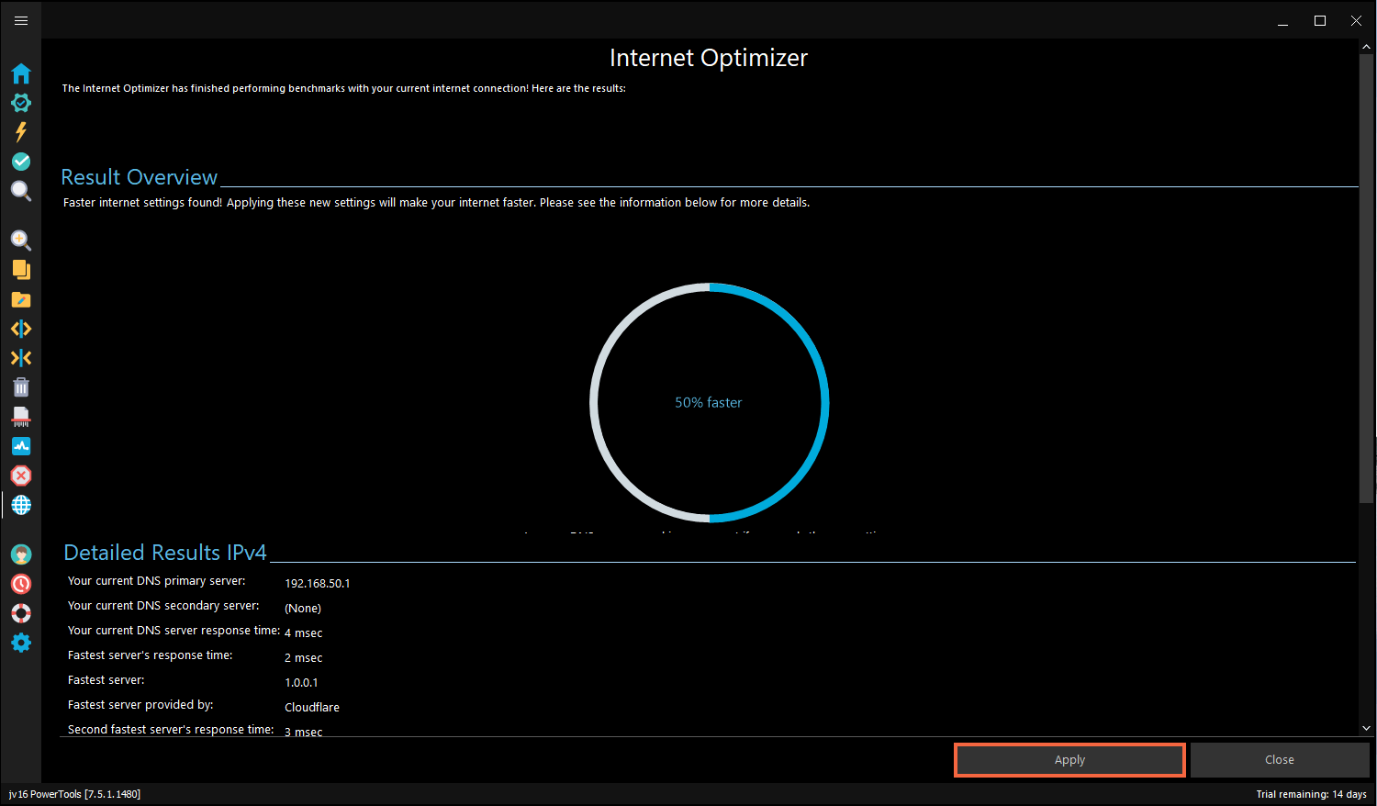Open the blue pulse-graph monitor tool
Screen dimensions: 1377x806
pyautogui.click(x=21, y=446)
